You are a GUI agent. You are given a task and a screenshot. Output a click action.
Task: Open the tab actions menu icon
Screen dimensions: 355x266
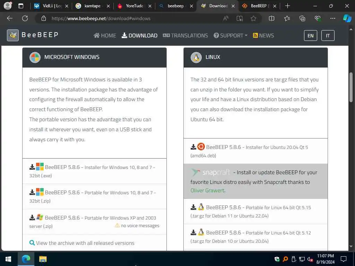[x=20, y=6]
